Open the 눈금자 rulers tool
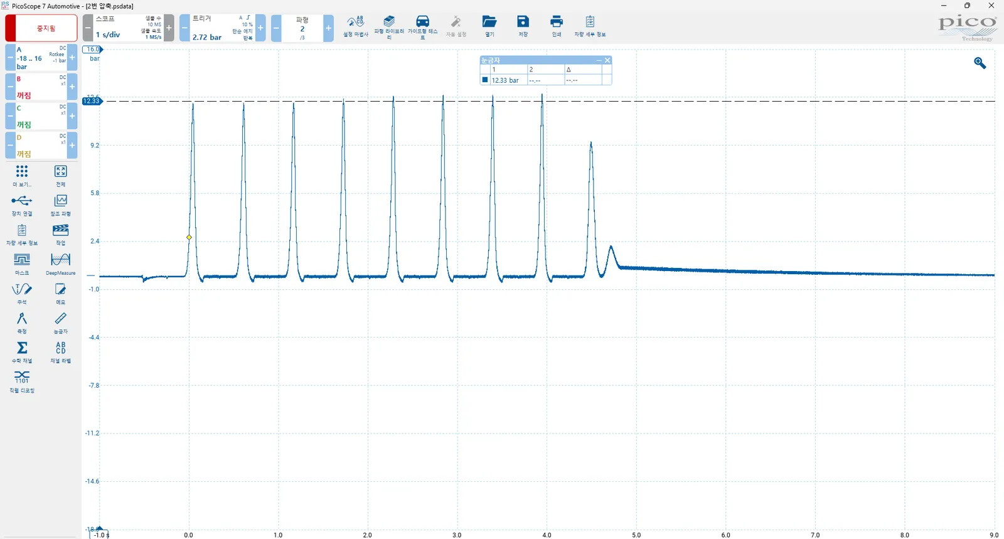1004x539 pixels. point(60,323)
